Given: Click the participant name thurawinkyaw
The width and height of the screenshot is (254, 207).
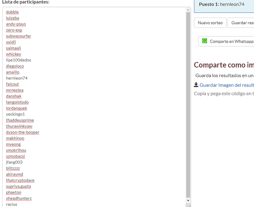Looking at the screenshot, I should (19, 126).
